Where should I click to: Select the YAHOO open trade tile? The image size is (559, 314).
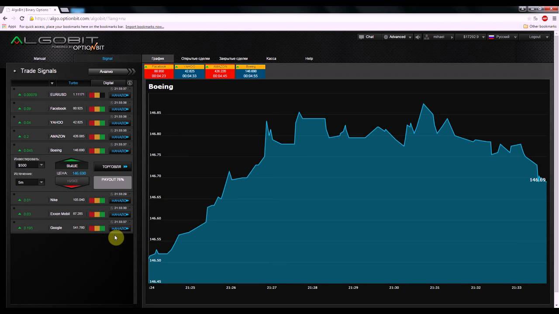(x=190, y=72)
